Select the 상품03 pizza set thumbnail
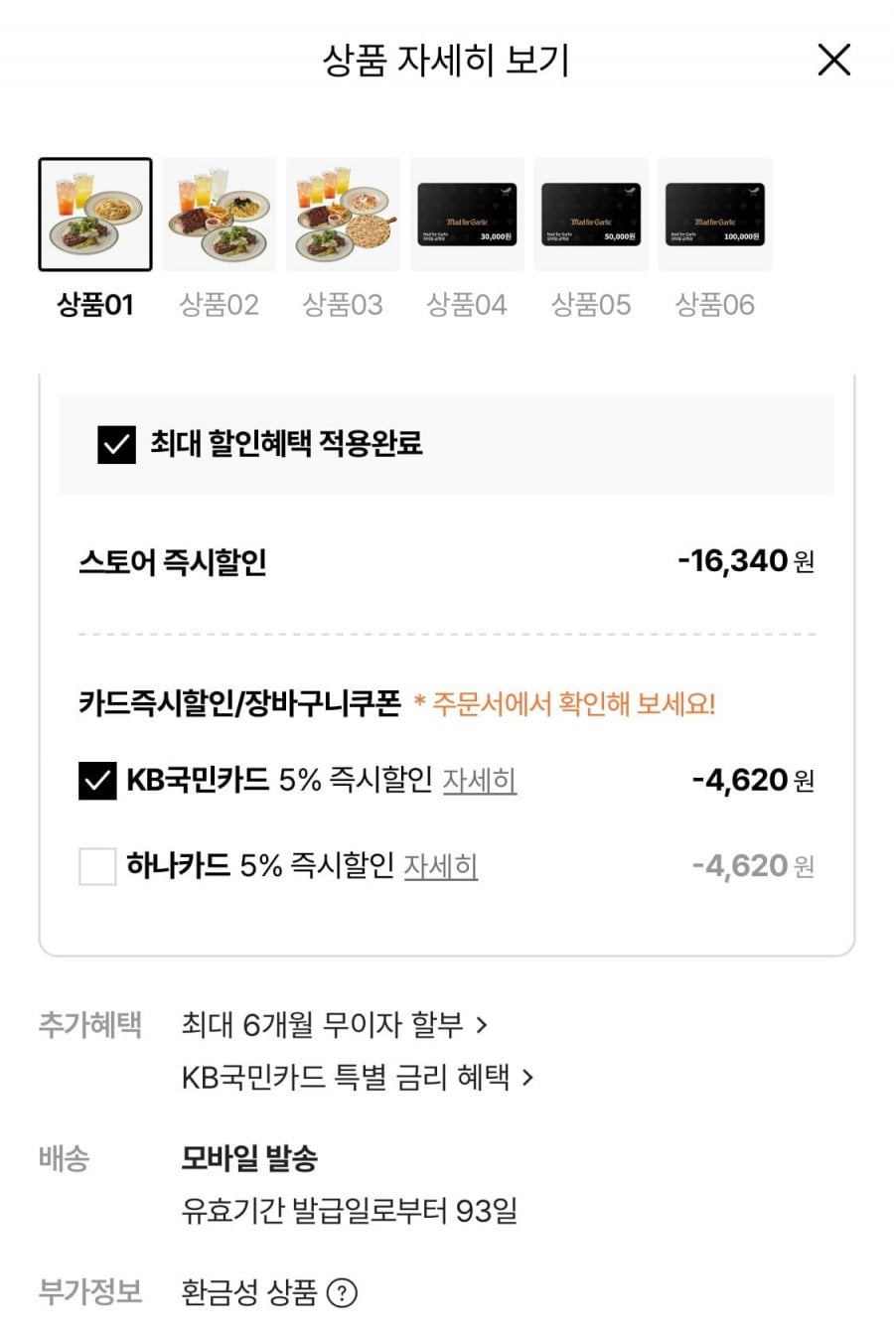The image size is (894, 1337). 343,215
